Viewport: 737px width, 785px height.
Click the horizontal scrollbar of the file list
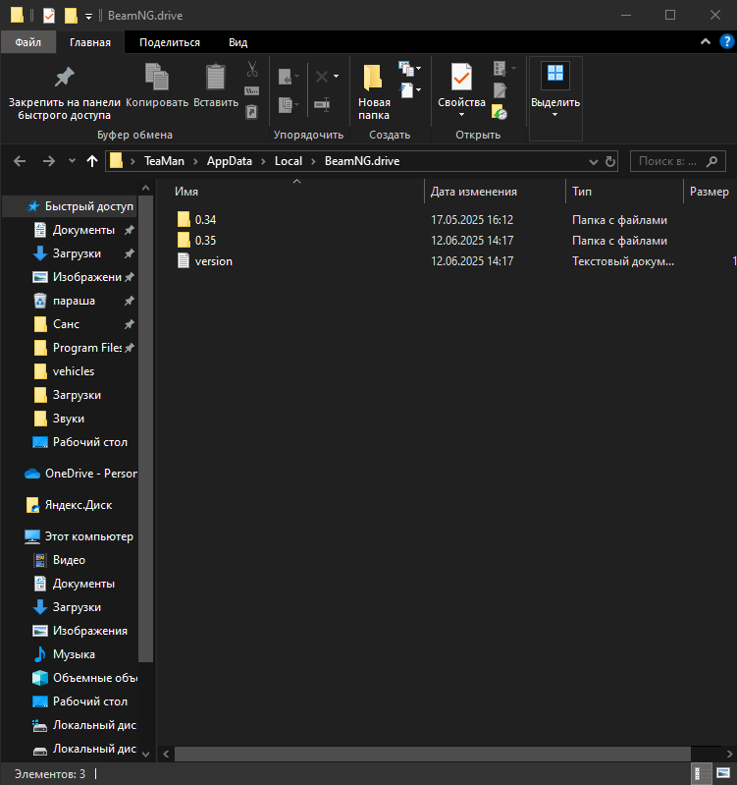(x=433, y=754)
